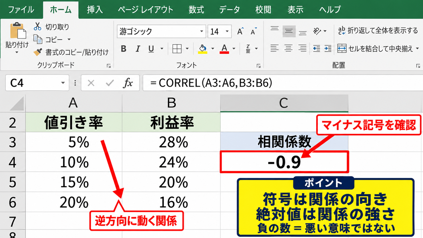Click the phonetic guide (ruby) icon
The height and width of the screenshot is (238, 423).
[x=248, y=49]
